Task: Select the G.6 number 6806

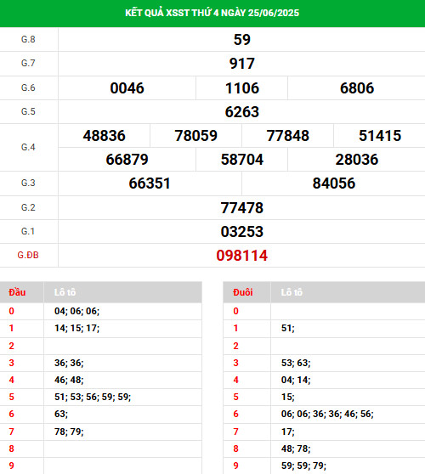Action: point(357,88)
